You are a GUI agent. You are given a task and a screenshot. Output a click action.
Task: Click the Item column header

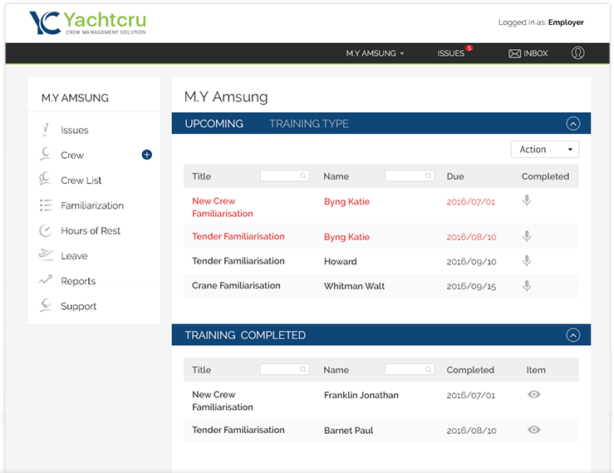[536, 370]
